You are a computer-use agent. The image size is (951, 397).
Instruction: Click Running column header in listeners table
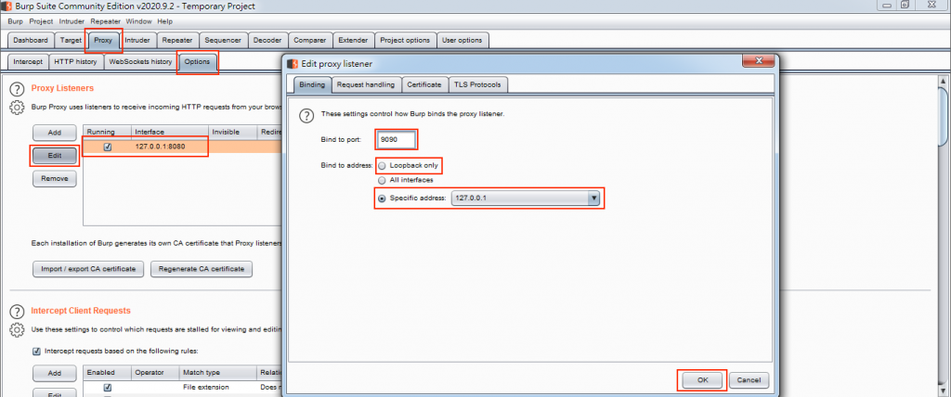pos(108,132)
